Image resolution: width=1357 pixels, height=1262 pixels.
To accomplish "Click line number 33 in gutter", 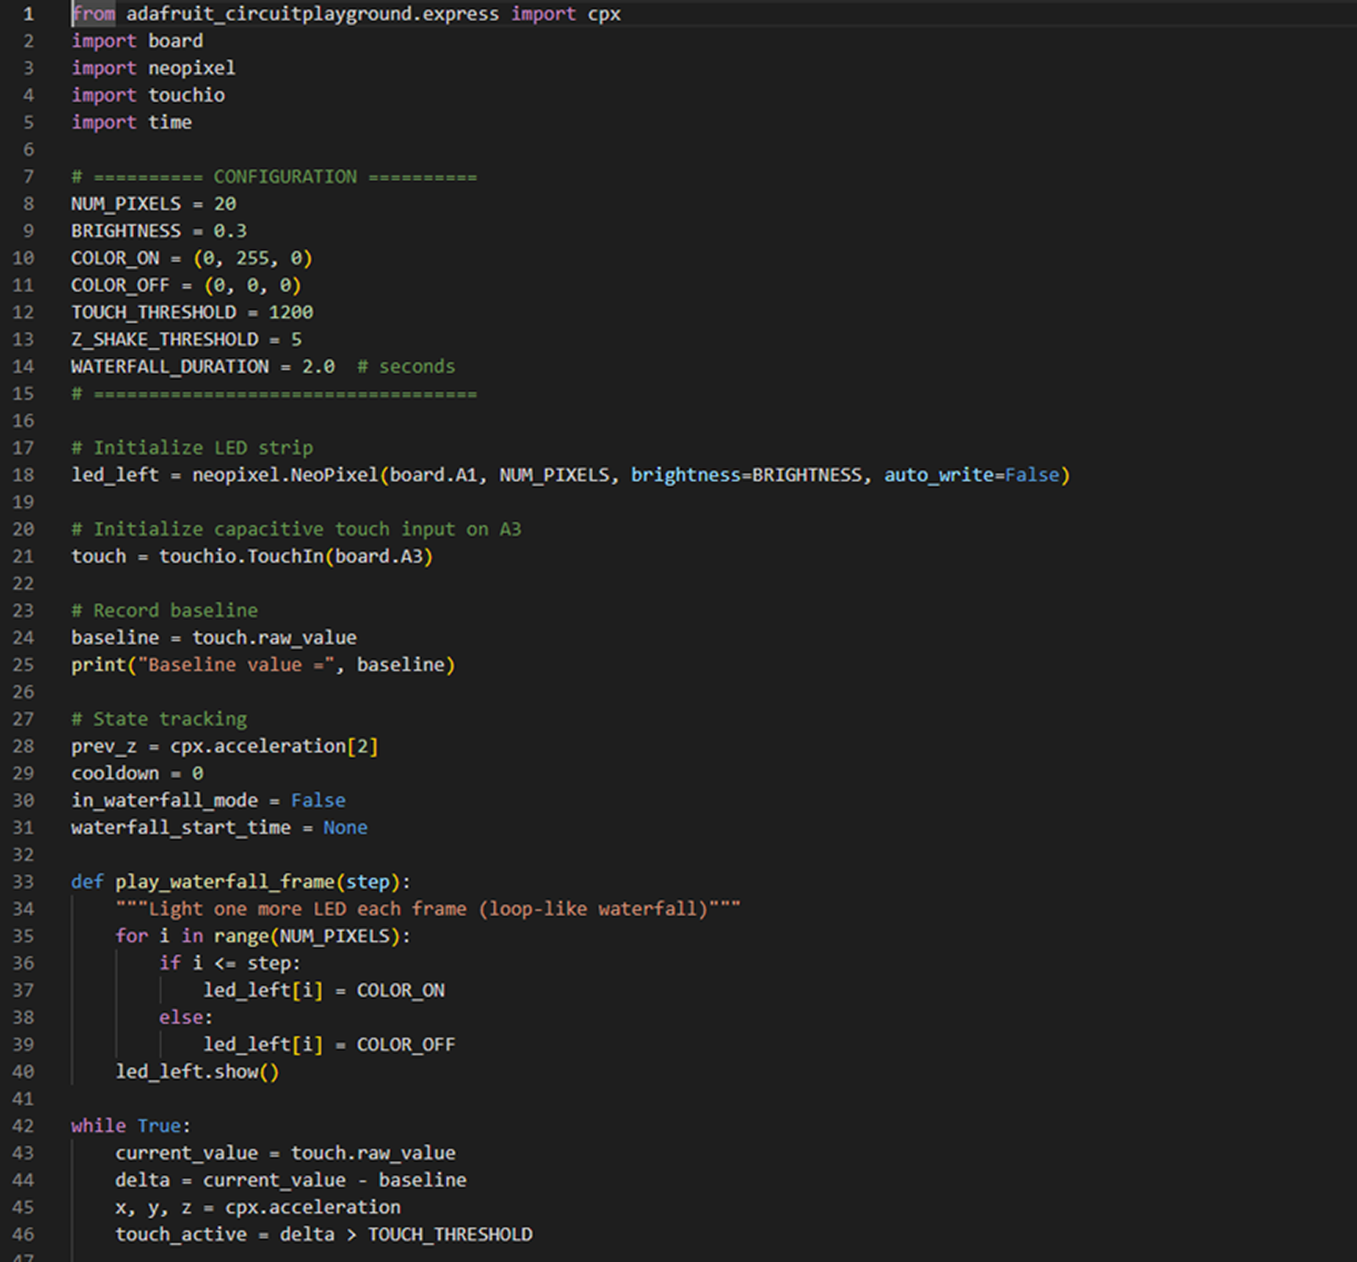I will 22,882.
